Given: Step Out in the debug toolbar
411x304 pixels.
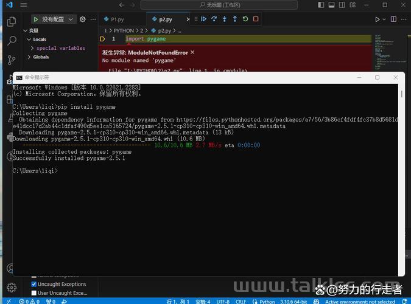Looking at the screenshot, I should coord(235,19).
